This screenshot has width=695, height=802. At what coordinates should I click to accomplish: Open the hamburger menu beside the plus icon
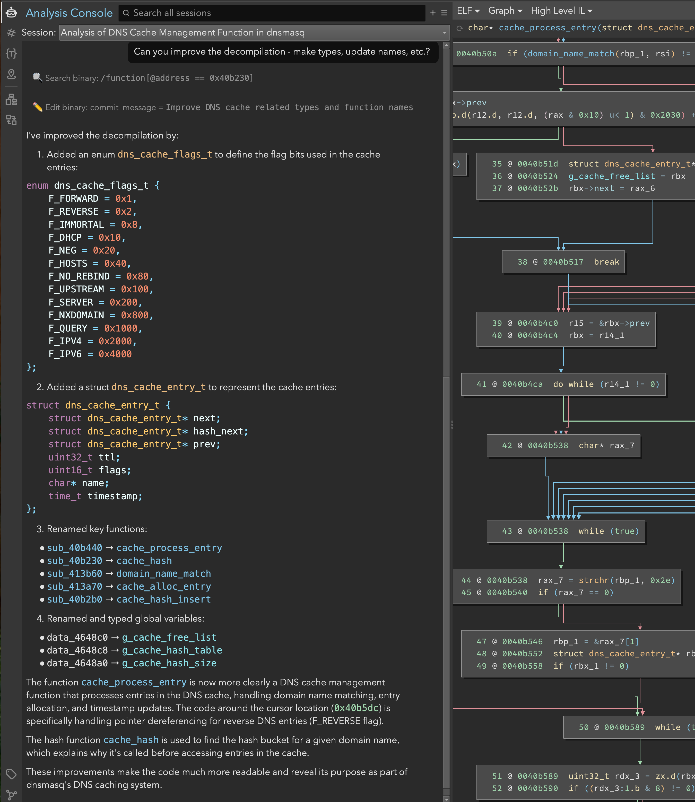point(445,13)
